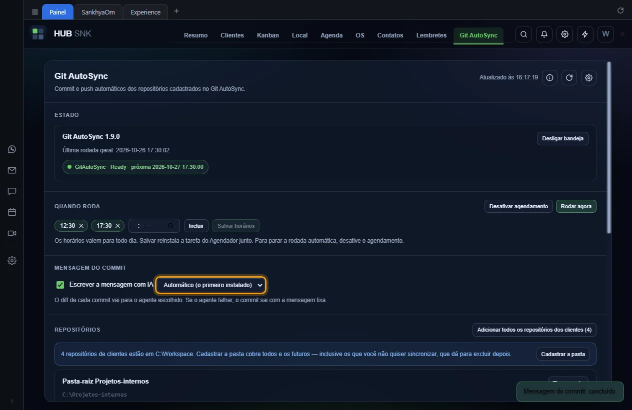The width and height of the screenshot is (632, 410).
Task: Click the 'Mensagem do commit: concluído.' toast
Action: tap(570, 392)
